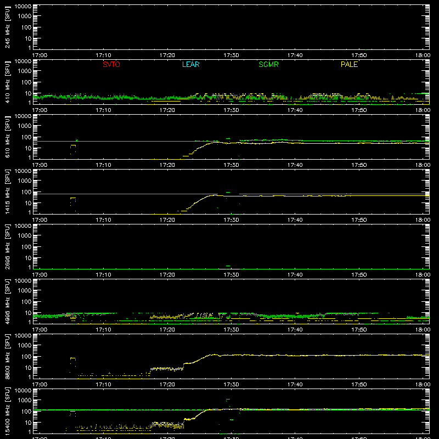Select the 1415 MHz [SFU] axis label
Viewport: 439px width, 439px height.
8,192
